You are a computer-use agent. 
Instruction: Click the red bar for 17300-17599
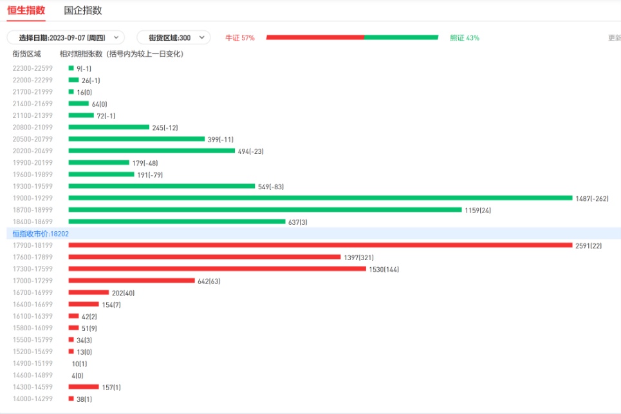point(217,269)
